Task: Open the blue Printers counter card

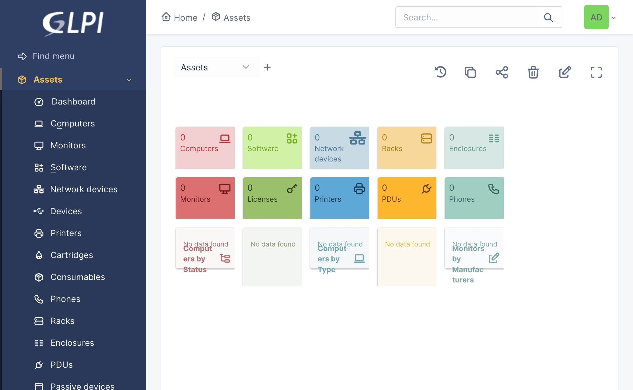Action: tap(339, 198)
